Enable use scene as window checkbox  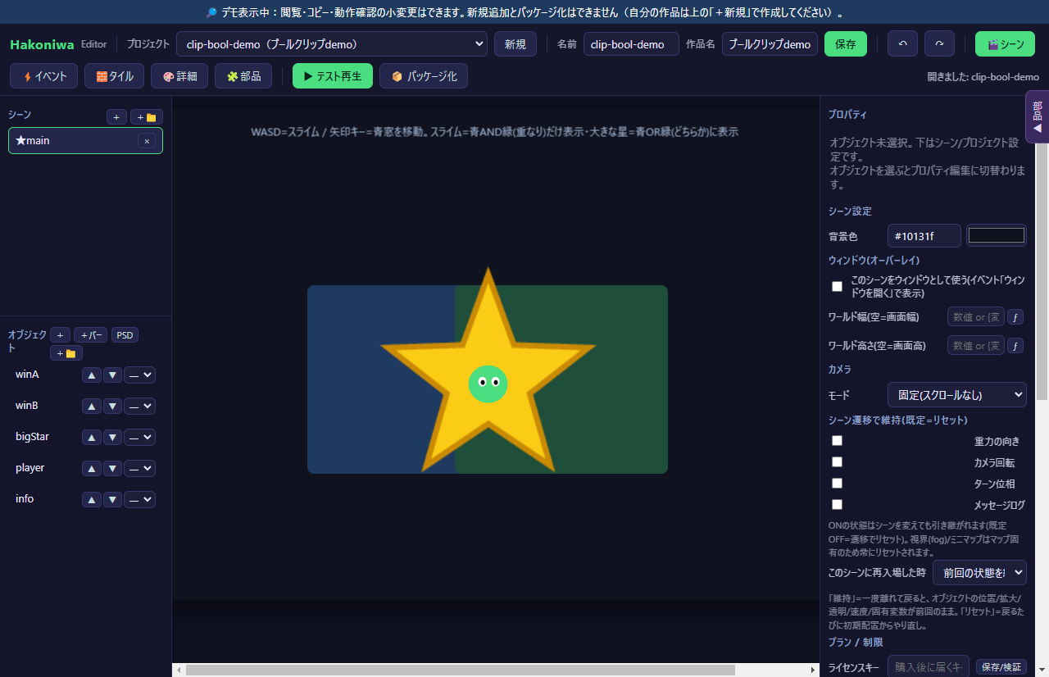point(837,286)
